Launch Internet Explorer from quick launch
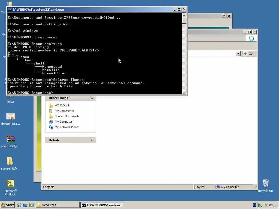This screenshot has height=209, width=279. pos(19,205)
